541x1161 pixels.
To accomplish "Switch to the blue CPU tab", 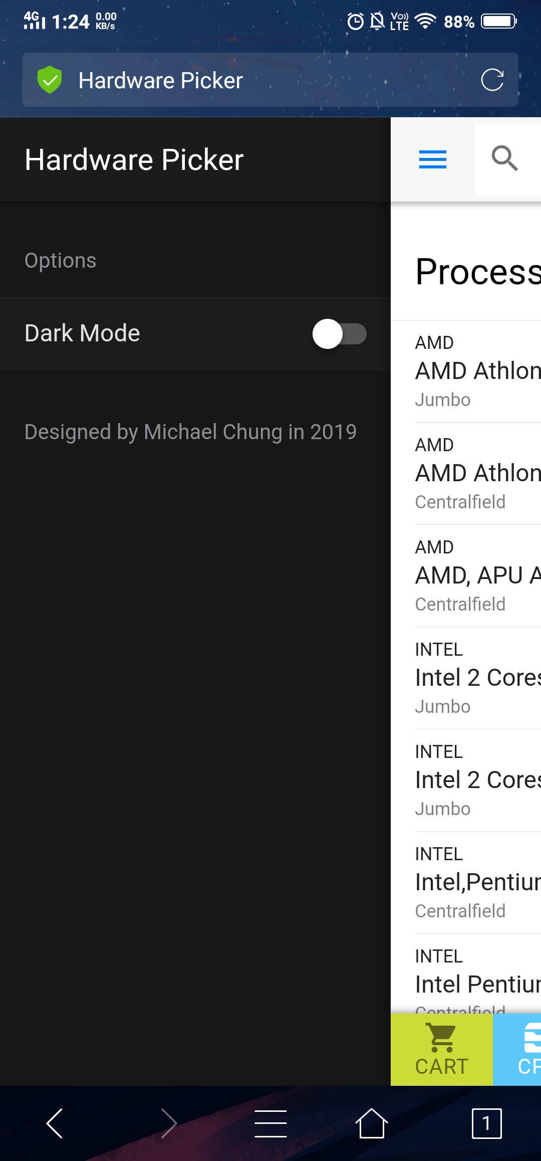I will point(517,1050).
